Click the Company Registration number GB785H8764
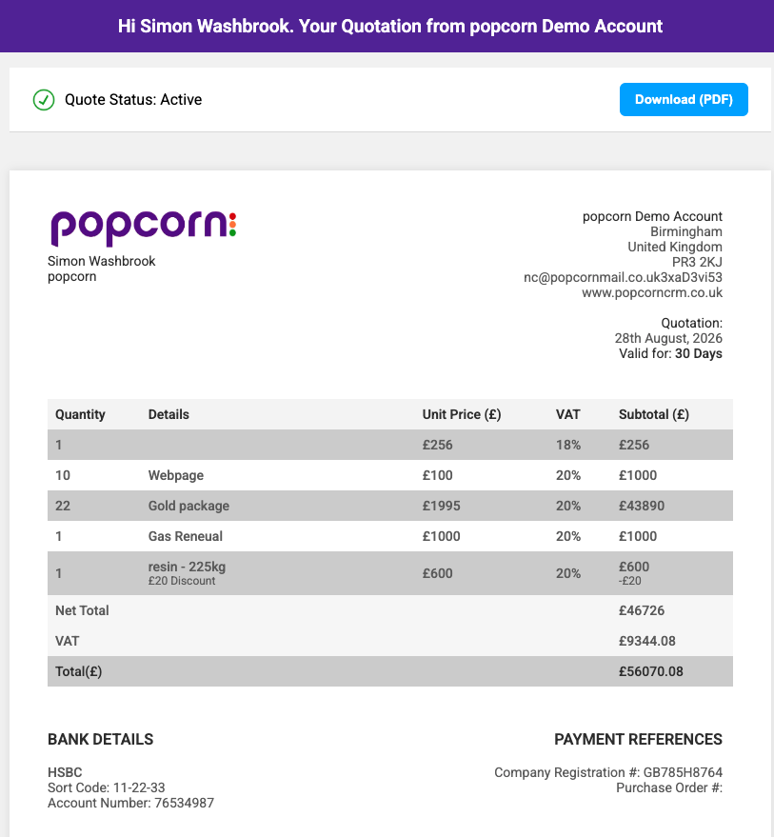Screen dimensions: 774x837 [683, 772]
